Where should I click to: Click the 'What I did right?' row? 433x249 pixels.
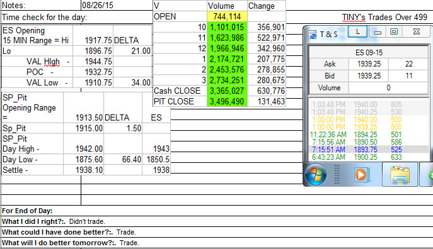[217, 221]
